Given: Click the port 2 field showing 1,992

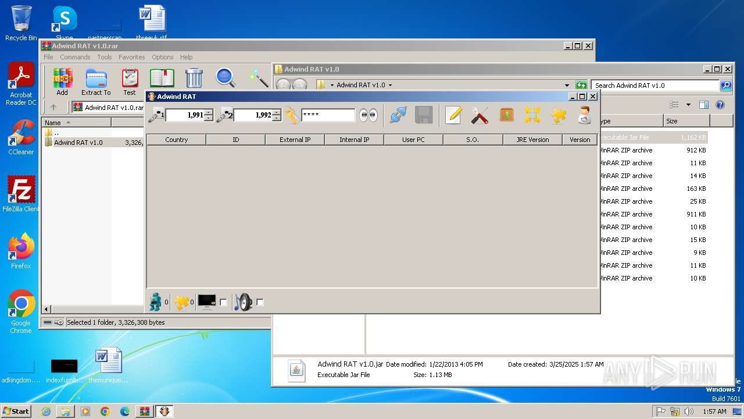Looking at the screenshot, I should pyautogui.click(x=253, y=115).
